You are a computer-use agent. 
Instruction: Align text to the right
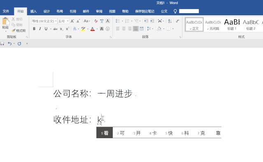tap(130, 29)
